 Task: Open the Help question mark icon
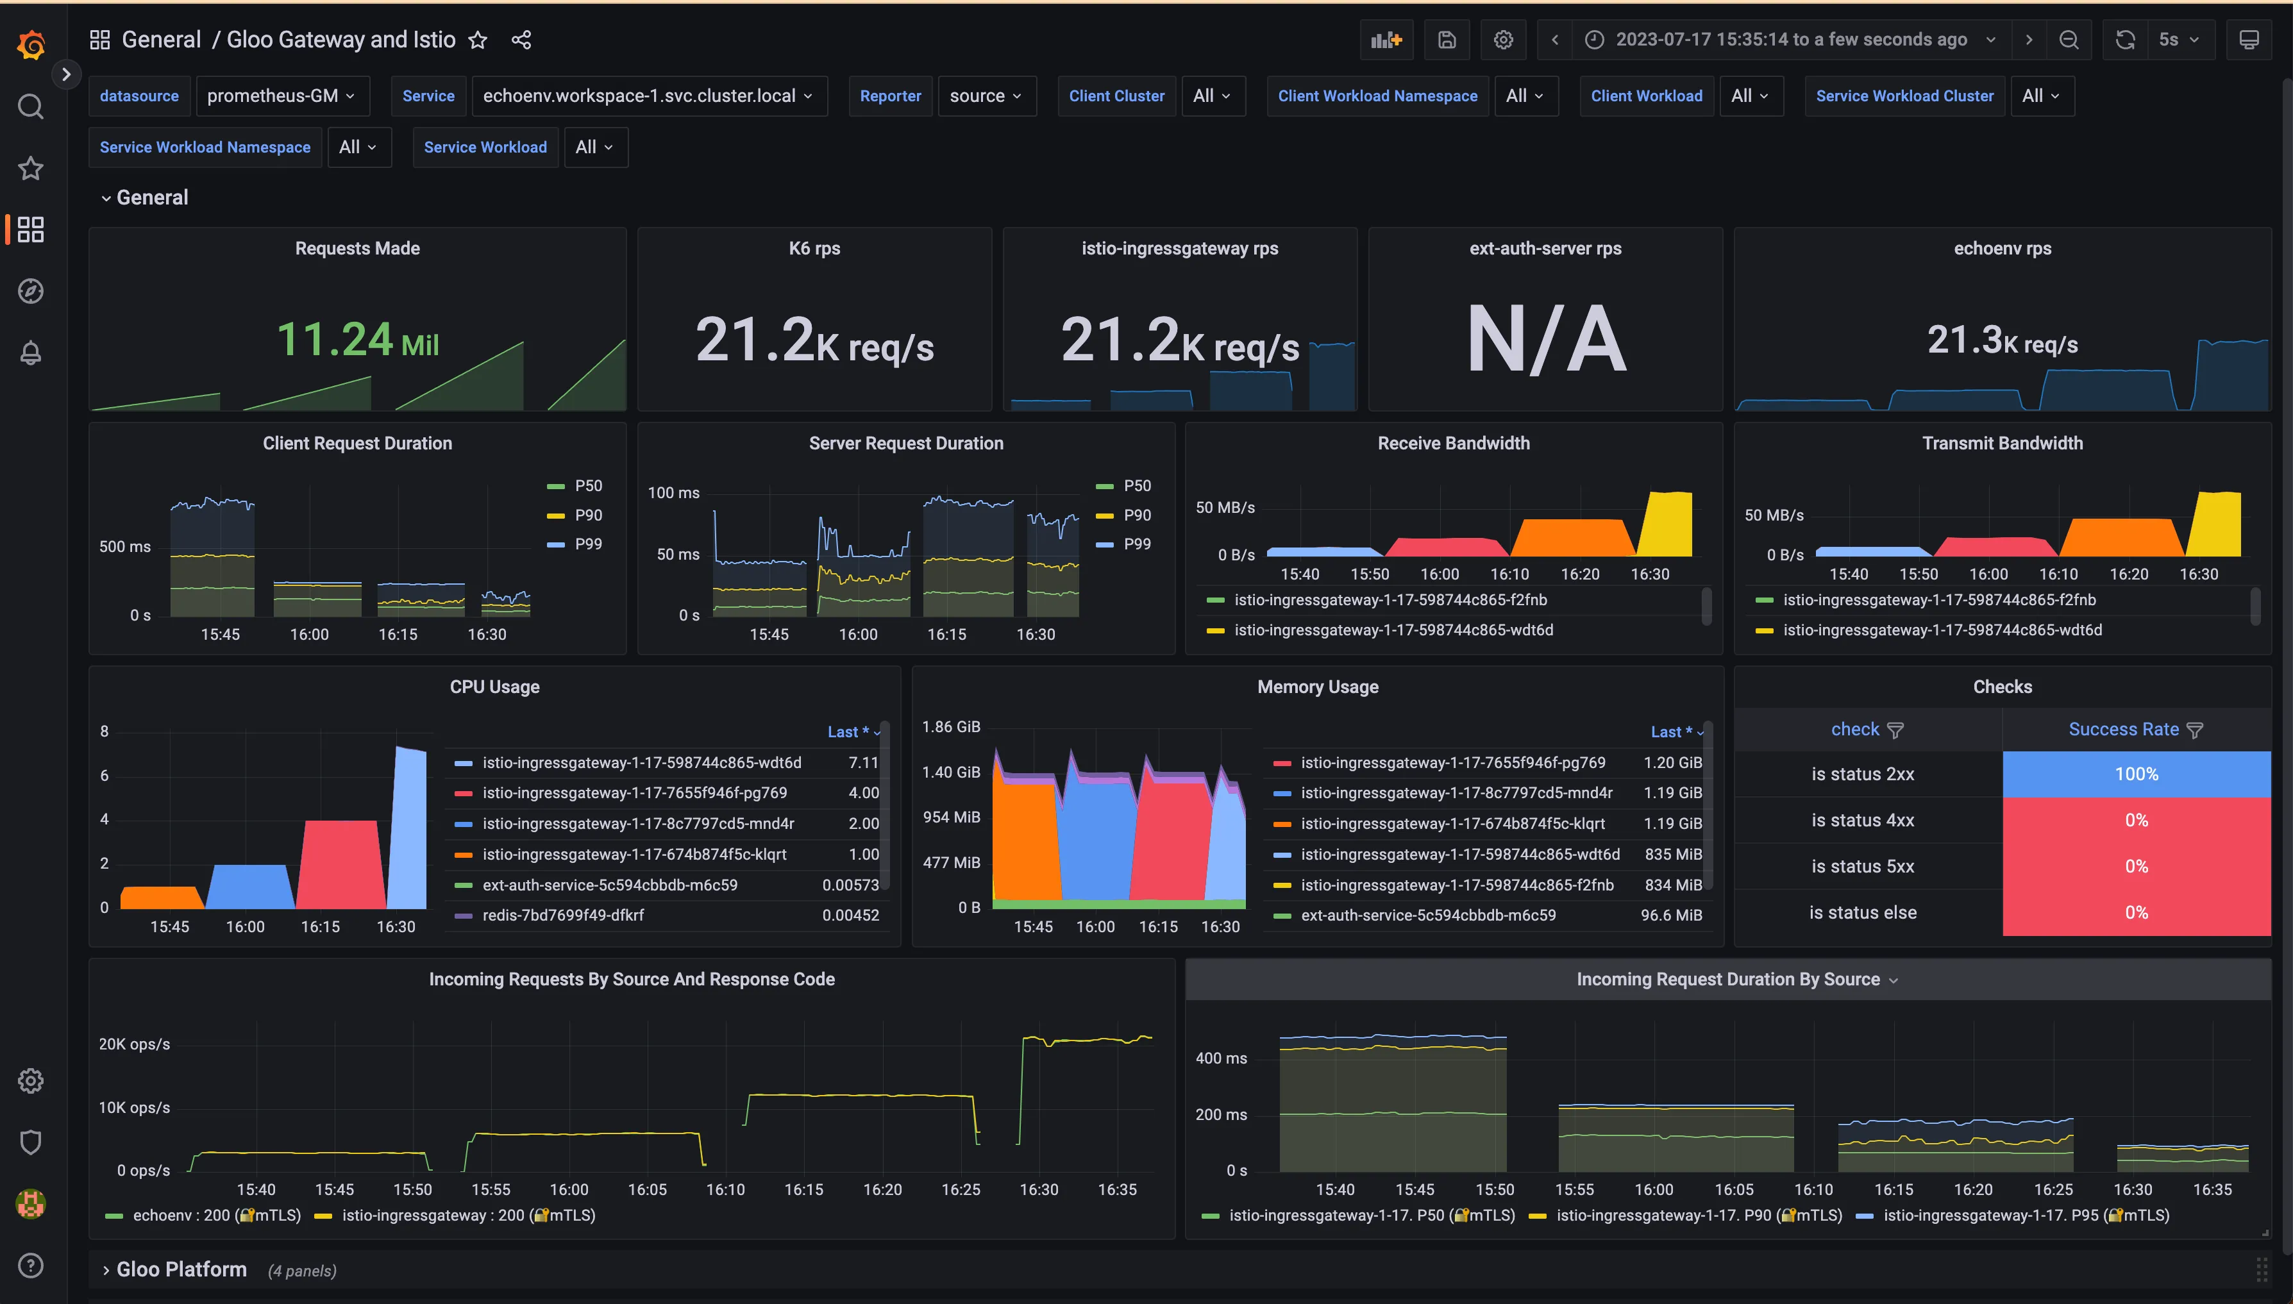31,1266
